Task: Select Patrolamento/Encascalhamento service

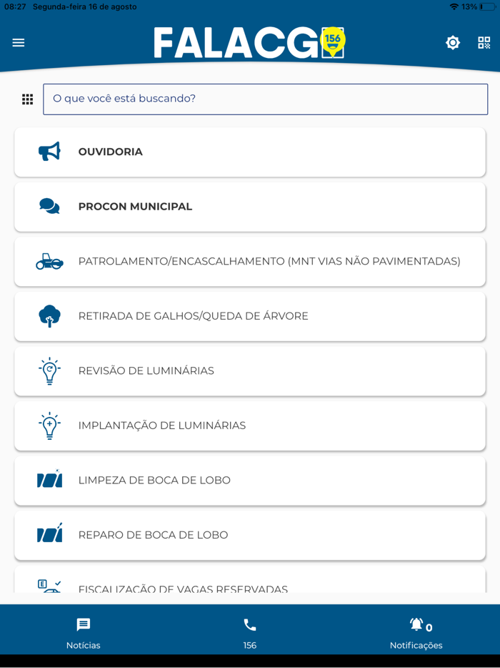Action: pyautogui.click(x=269, y=262)
